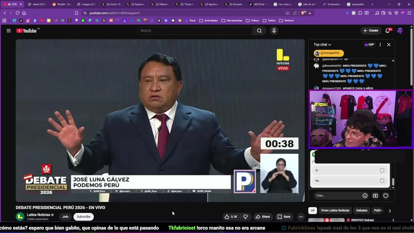This screenshot has width=414, height=233.
Task: Close the live chat panel
Action: pos(389,45)
